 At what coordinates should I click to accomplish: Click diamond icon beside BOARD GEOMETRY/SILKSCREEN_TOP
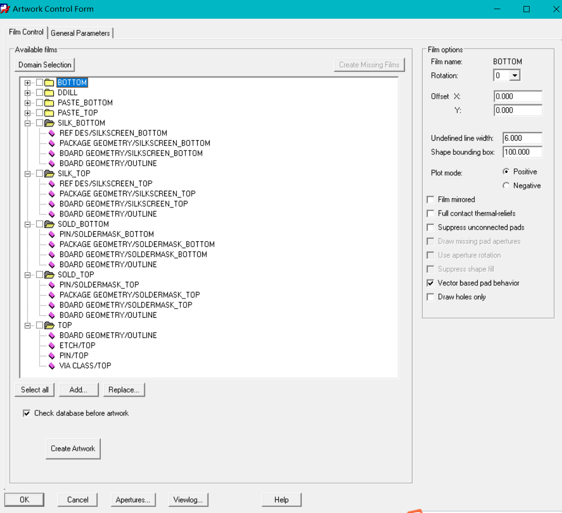coord(52,204)
